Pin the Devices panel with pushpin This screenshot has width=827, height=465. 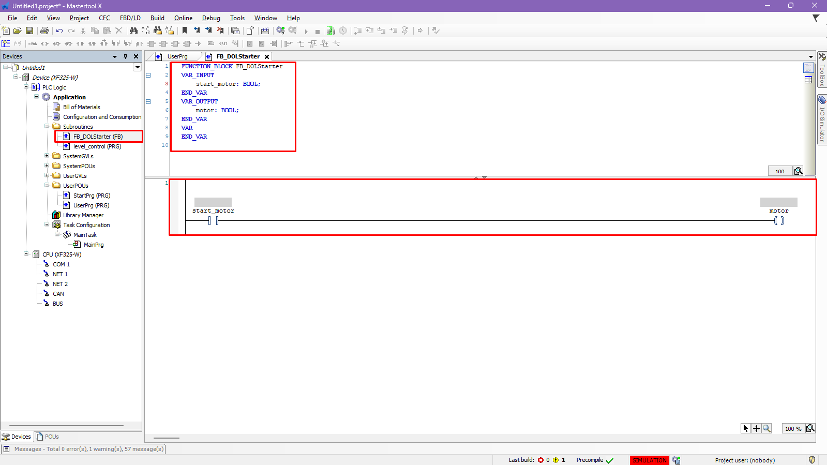[125, 56]
